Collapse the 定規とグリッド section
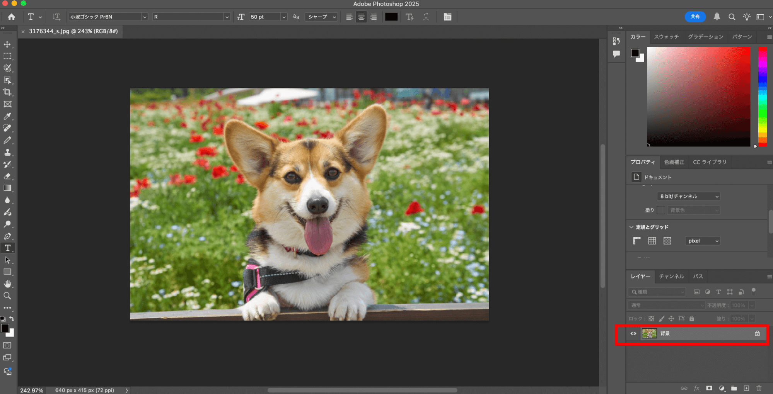Viewport: 773px width, 394px height. click(631, 227)
